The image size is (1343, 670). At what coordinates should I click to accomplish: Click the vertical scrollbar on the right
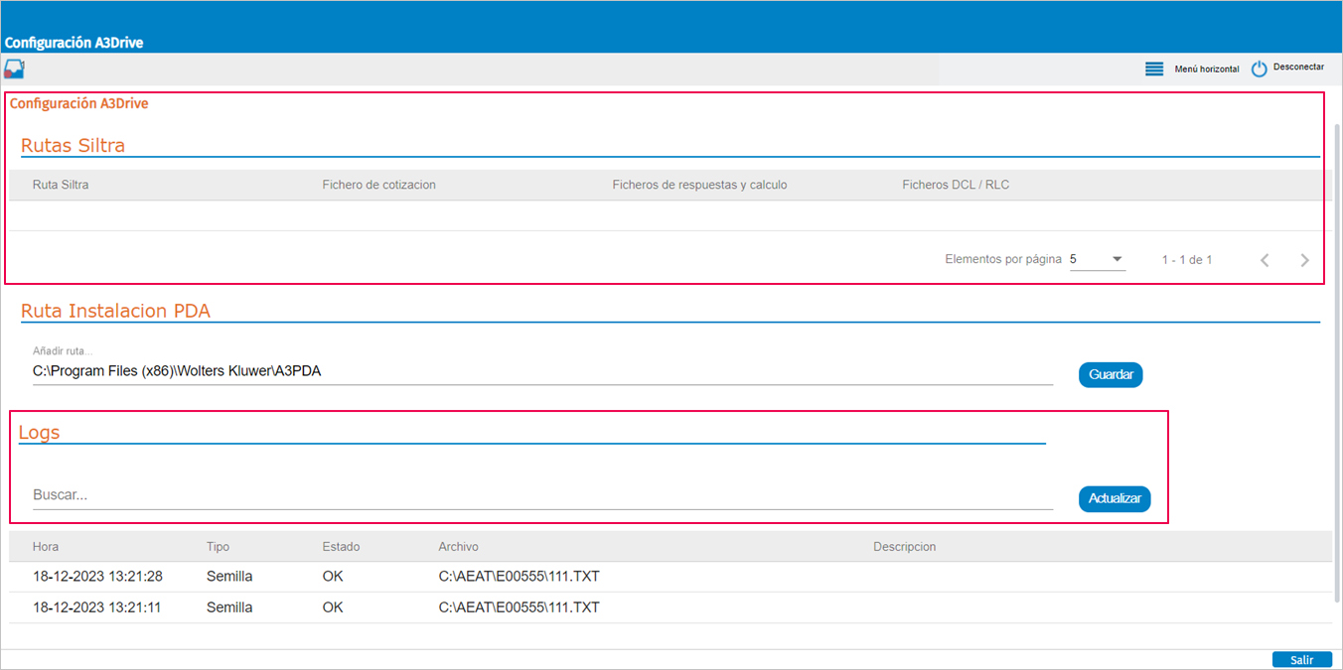(1337, 362)
